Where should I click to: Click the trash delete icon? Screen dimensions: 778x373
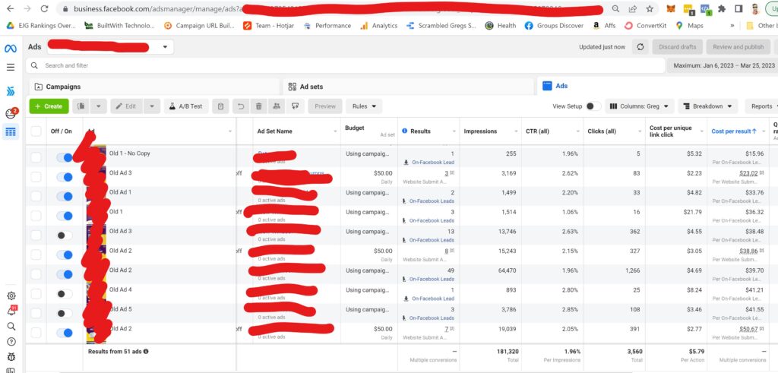tap(258, 106)
